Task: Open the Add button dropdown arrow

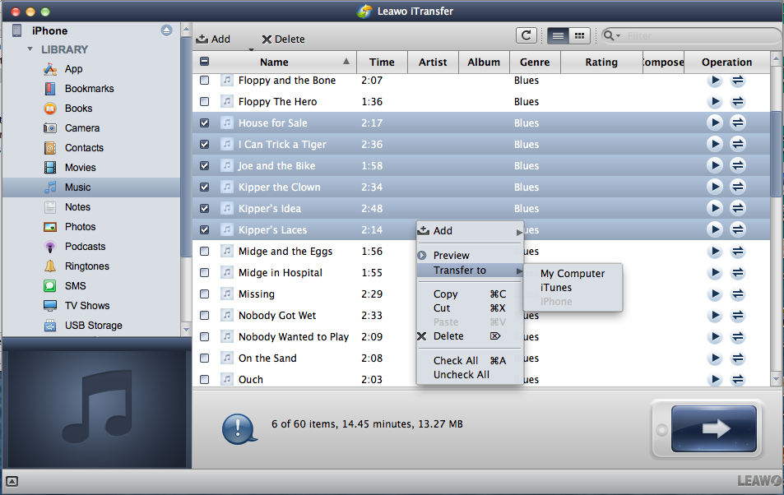Action: click(250, 49)
